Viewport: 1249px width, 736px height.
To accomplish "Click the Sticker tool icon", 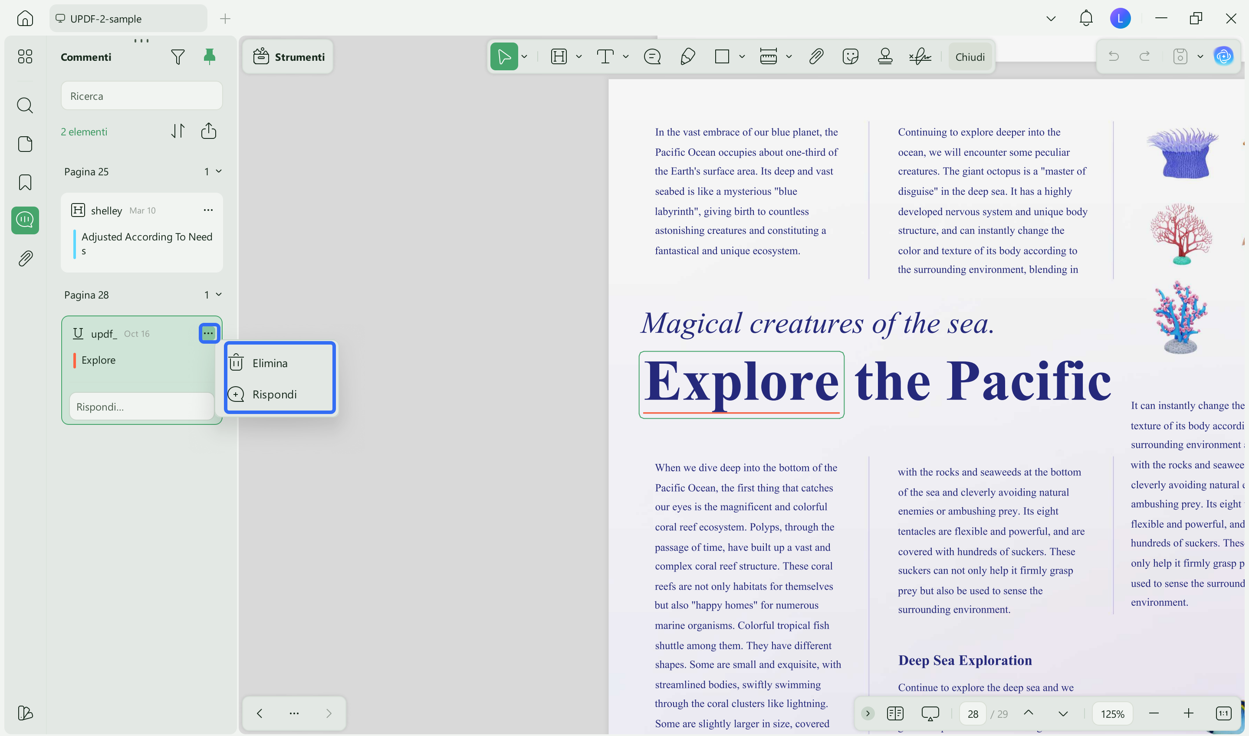I will (x=850, y=56).
